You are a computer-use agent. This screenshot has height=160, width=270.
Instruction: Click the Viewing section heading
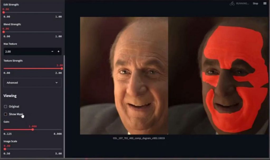click(10, 96)
